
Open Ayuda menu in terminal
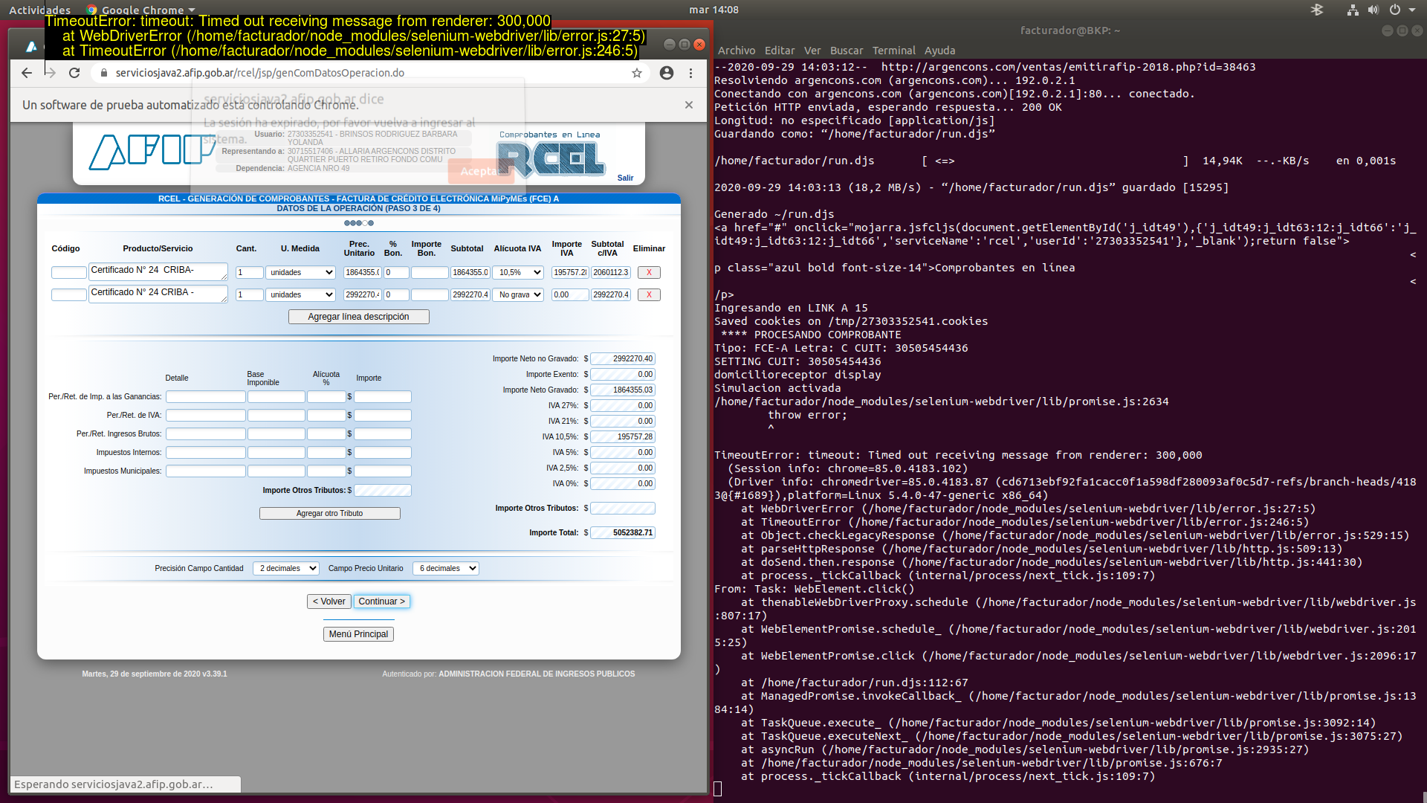(x=939, y=51)
